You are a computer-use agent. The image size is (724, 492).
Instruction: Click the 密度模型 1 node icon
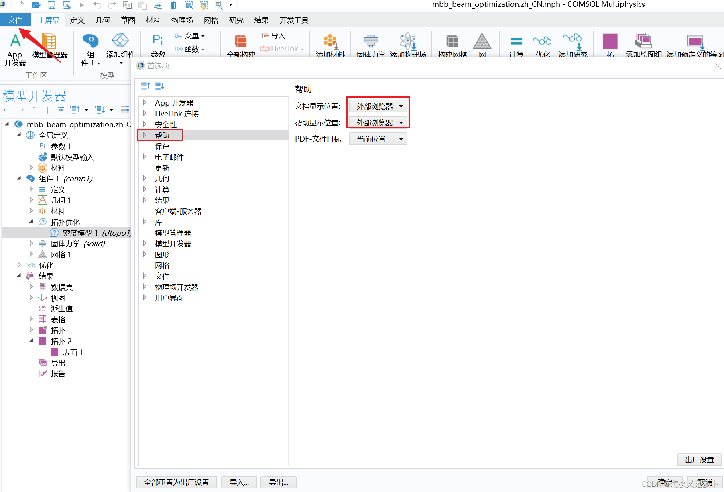pyautogui.click(x=54, y=233)
